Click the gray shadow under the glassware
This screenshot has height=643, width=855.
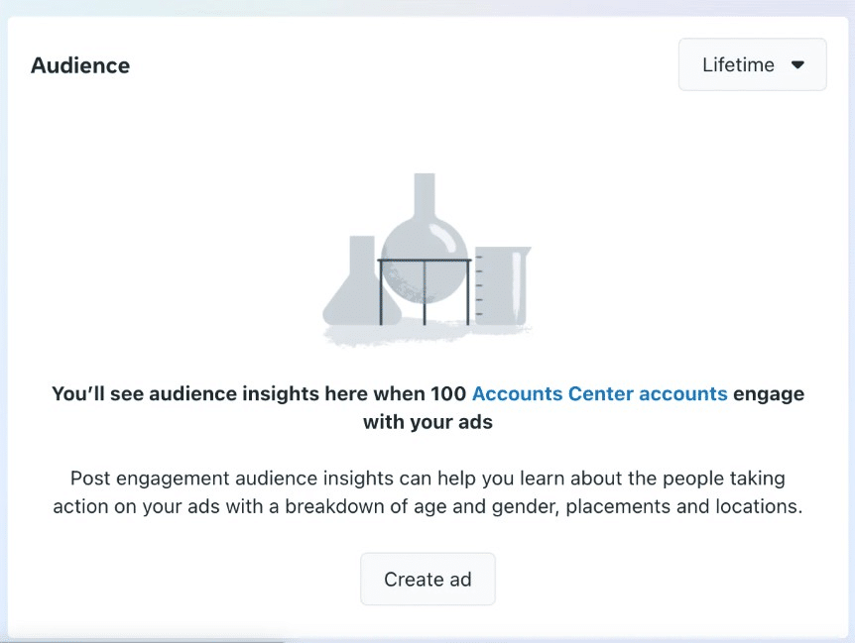[x=426, y=333]
